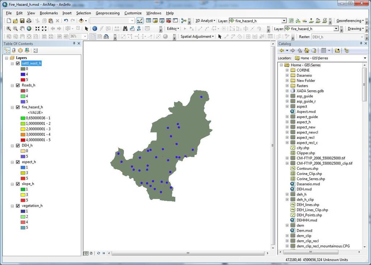Image resolution: width=371 pixels, height=265 pixels.
Task: Select Contours.shp in the Catalog tree
Action: coord(307,169)
